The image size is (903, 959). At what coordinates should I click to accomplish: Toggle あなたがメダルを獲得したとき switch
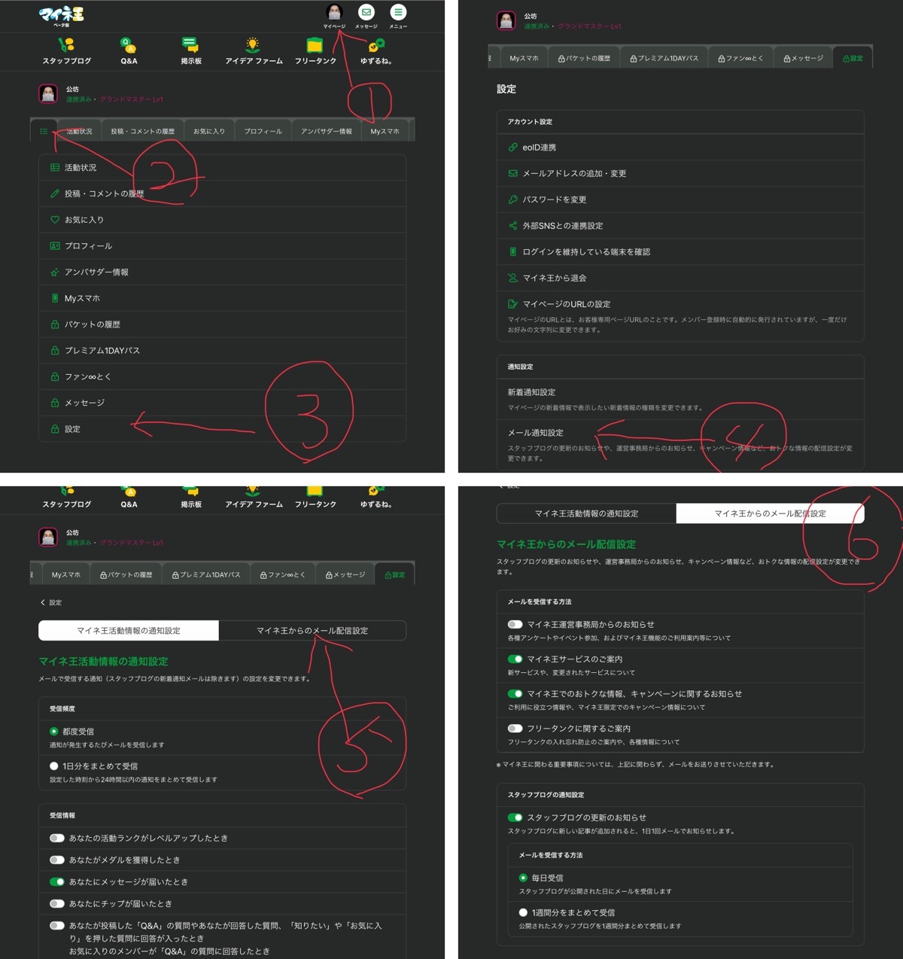click(x=56, y=860)
